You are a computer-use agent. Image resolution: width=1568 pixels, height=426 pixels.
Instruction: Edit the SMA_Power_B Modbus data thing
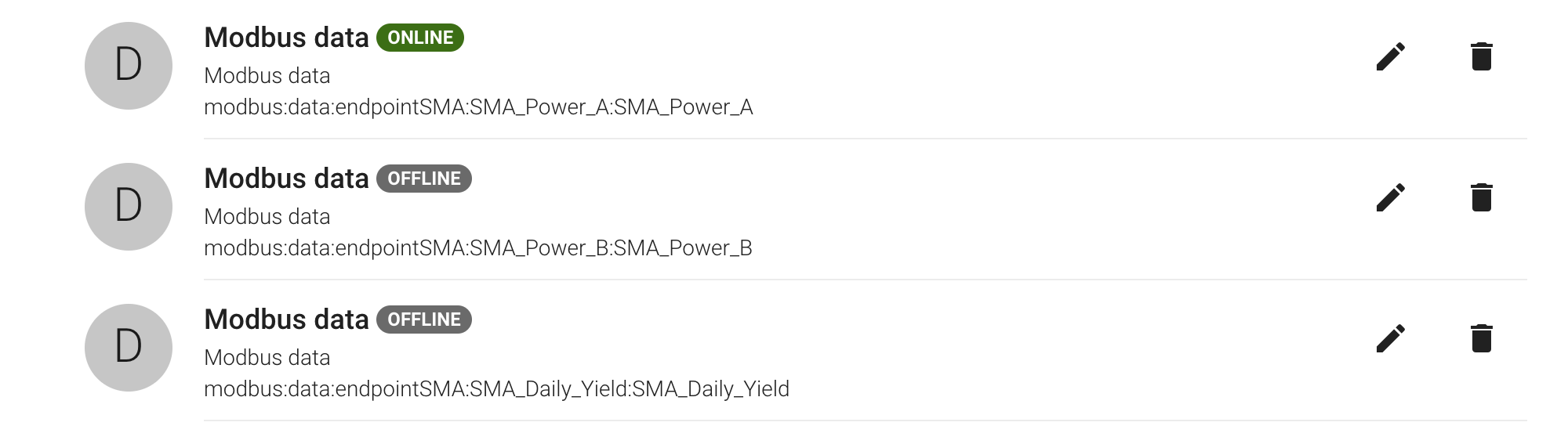point(1391,197)
